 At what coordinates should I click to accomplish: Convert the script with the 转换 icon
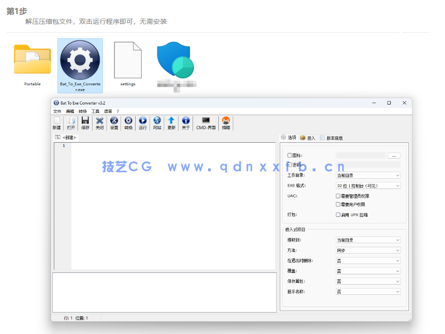point(128,123)
